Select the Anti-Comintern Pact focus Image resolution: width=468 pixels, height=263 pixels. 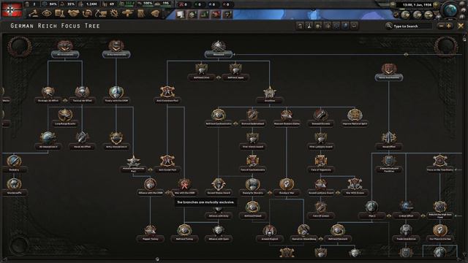[x=167, y=96]
